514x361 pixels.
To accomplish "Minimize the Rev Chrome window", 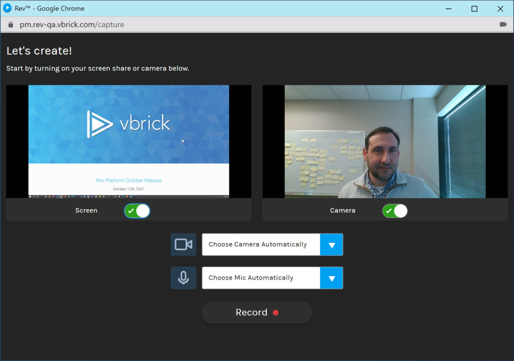I will pyautogui.click(x=448, y=9).
